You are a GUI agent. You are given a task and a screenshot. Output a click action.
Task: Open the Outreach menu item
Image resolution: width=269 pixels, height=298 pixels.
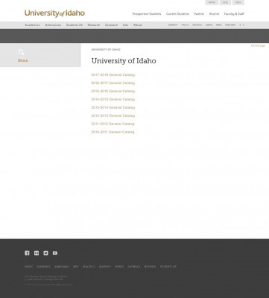coord(111,25)
